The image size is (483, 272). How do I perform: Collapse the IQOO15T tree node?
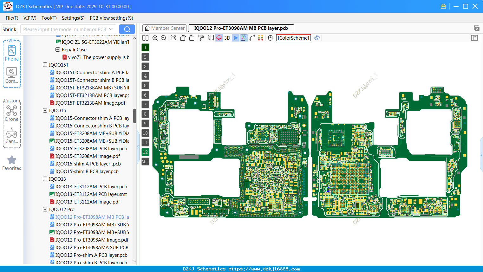45,65
